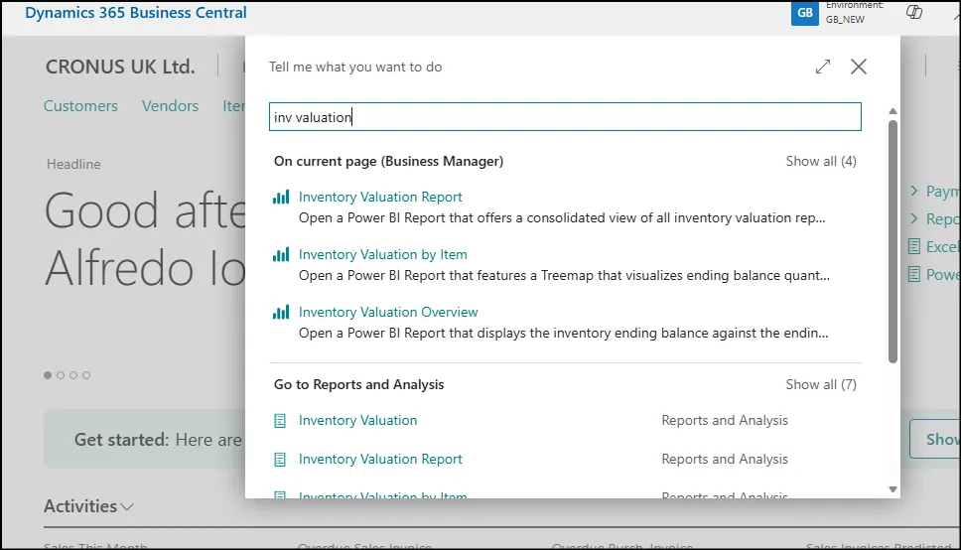961x550 pixels.
Task: Show all 7 Reports and Analysis results
Action: click(x=821, y=384)
